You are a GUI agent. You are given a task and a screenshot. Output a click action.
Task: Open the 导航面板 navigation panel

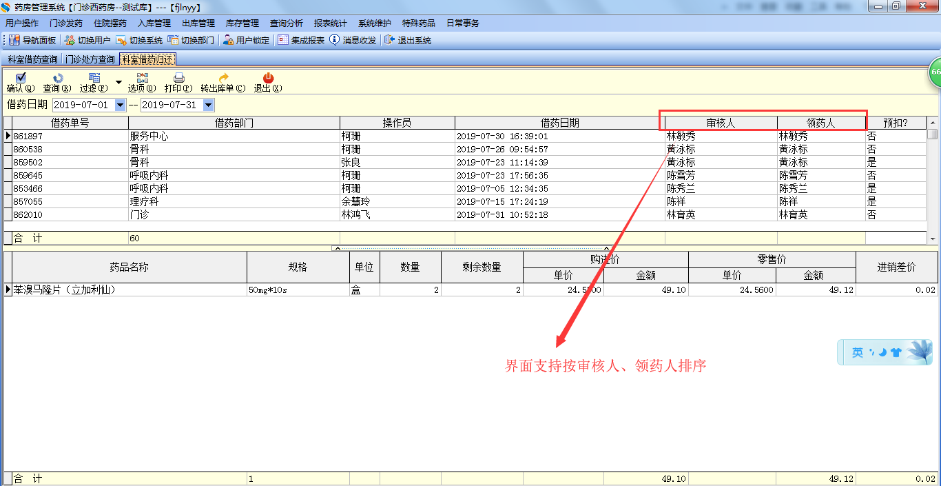[x=32, y=41]
